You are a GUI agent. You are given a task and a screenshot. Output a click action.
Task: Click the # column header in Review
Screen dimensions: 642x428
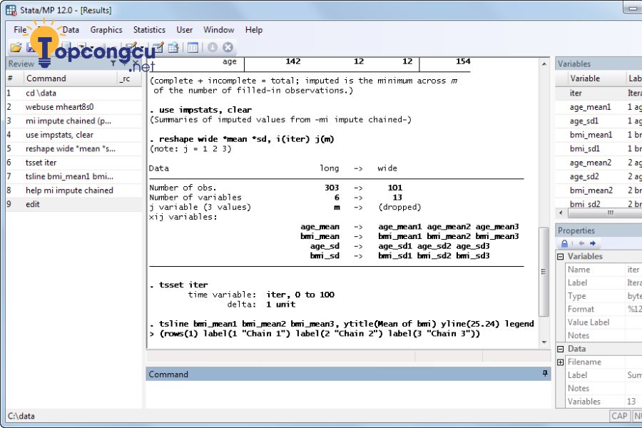(14, 78)
